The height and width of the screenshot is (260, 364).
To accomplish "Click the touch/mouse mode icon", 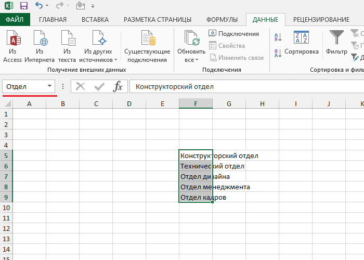I will point(80,6).
